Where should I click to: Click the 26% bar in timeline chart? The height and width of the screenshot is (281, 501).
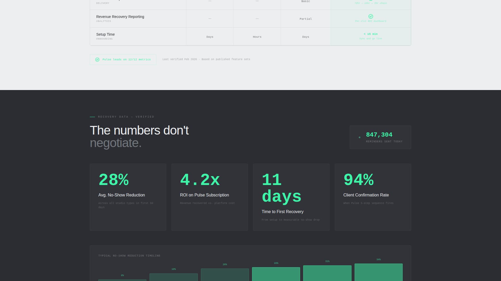point(225,275)
